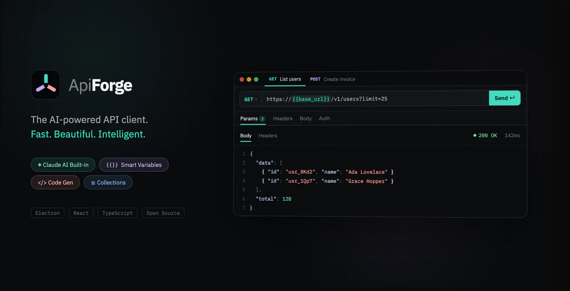570x291 pixels.
Task: Click the {{base_url}} variable in the URL
Action: [x=311, y=99]
